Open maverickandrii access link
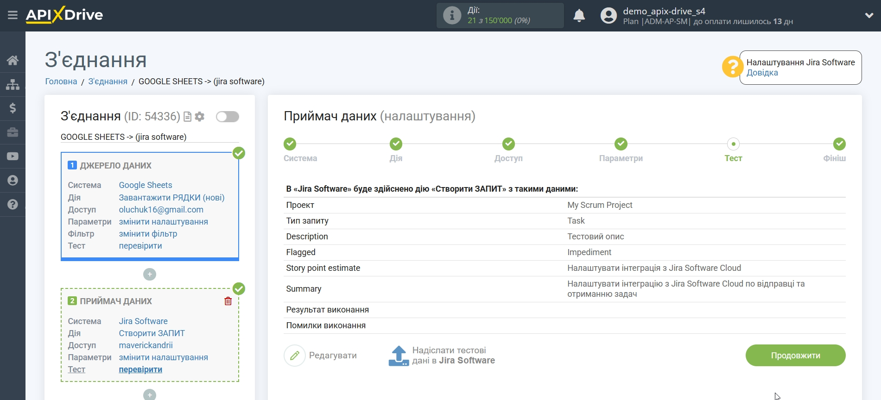The image size is (881, 400). point(146,345)
